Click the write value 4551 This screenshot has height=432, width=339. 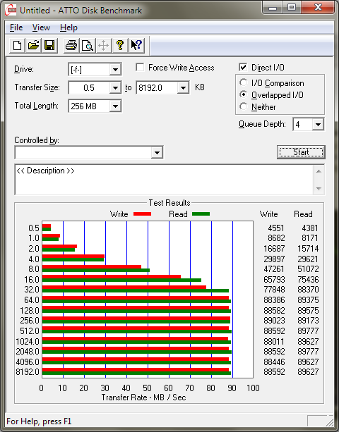tap(275, 228)
